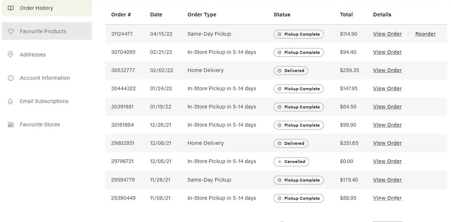Viewport: 451px width, 222px height.
Task: Open the Addresses page
Action: [x=33, y=55]
